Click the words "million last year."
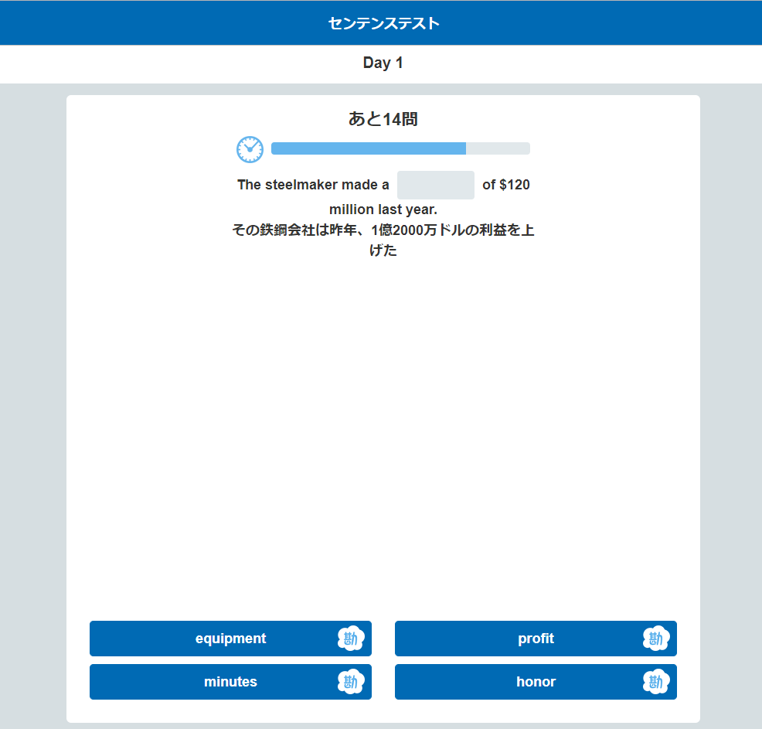This screenshot has width=762, height=729. tap(383, 210)
